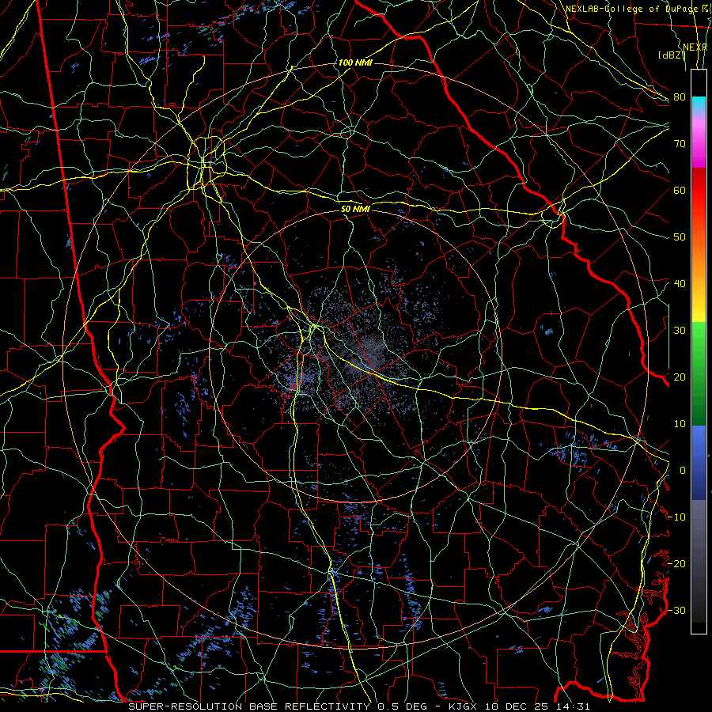Image resolution: width=712 pixels, height=712 pixels.
Task: Click the magenta-pink segment of the color bar
Action: (x=699, y=146)
